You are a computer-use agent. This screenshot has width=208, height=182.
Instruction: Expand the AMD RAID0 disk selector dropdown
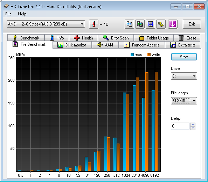[46, 24]
